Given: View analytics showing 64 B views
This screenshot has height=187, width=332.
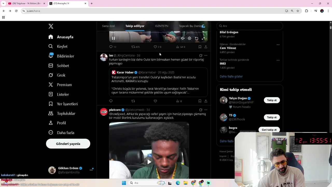Looking at the screenshot, I should click(181, 47).
